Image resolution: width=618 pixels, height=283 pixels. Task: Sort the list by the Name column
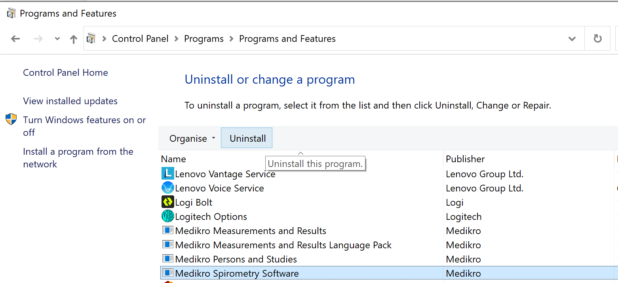(173, 159)
